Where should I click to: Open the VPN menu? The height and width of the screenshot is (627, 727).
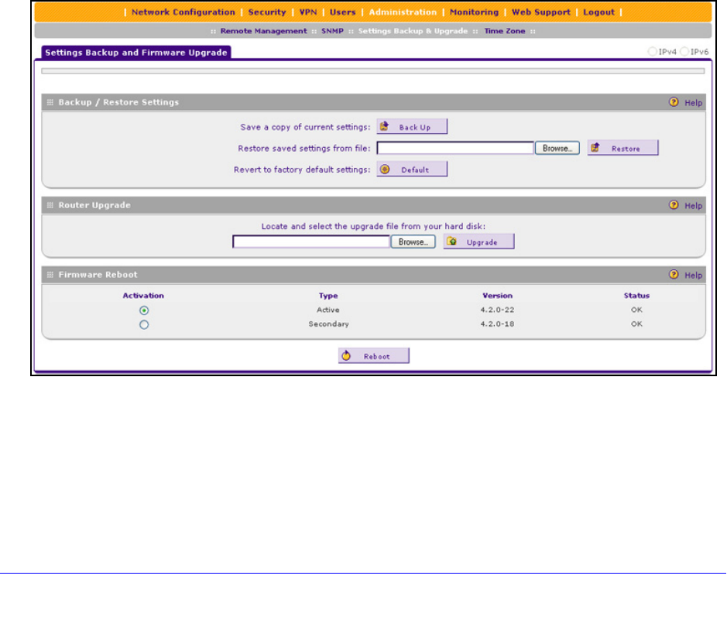[x=308, y=12]
